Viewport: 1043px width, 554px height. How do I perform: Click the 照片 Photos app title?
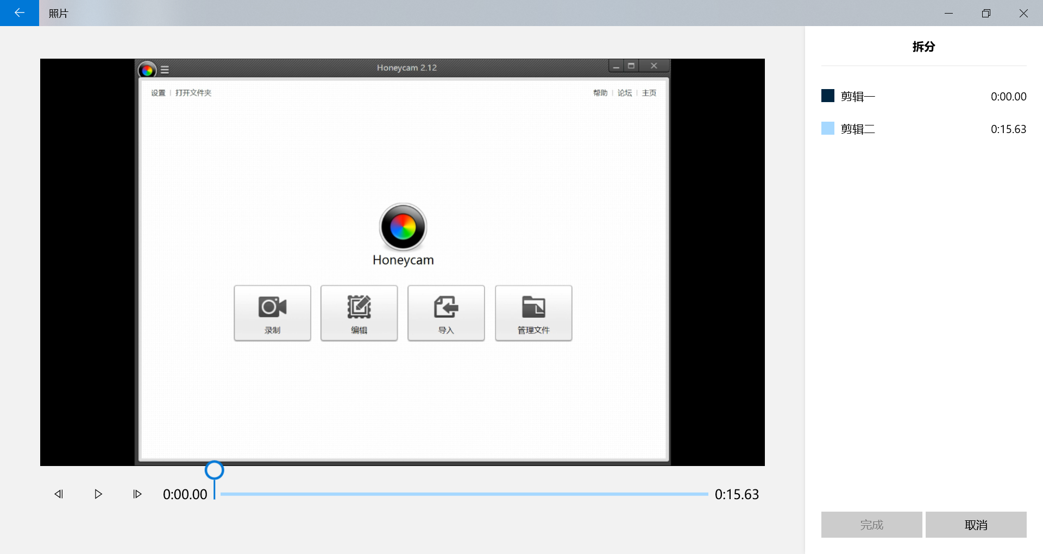pyautogui.click(x=59, y=14)
